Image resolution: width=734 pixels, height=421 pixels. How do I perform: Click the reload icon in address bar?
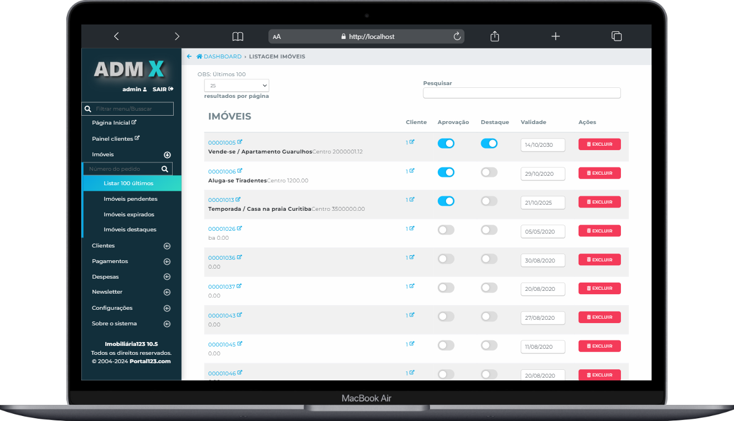click(457, 36)
